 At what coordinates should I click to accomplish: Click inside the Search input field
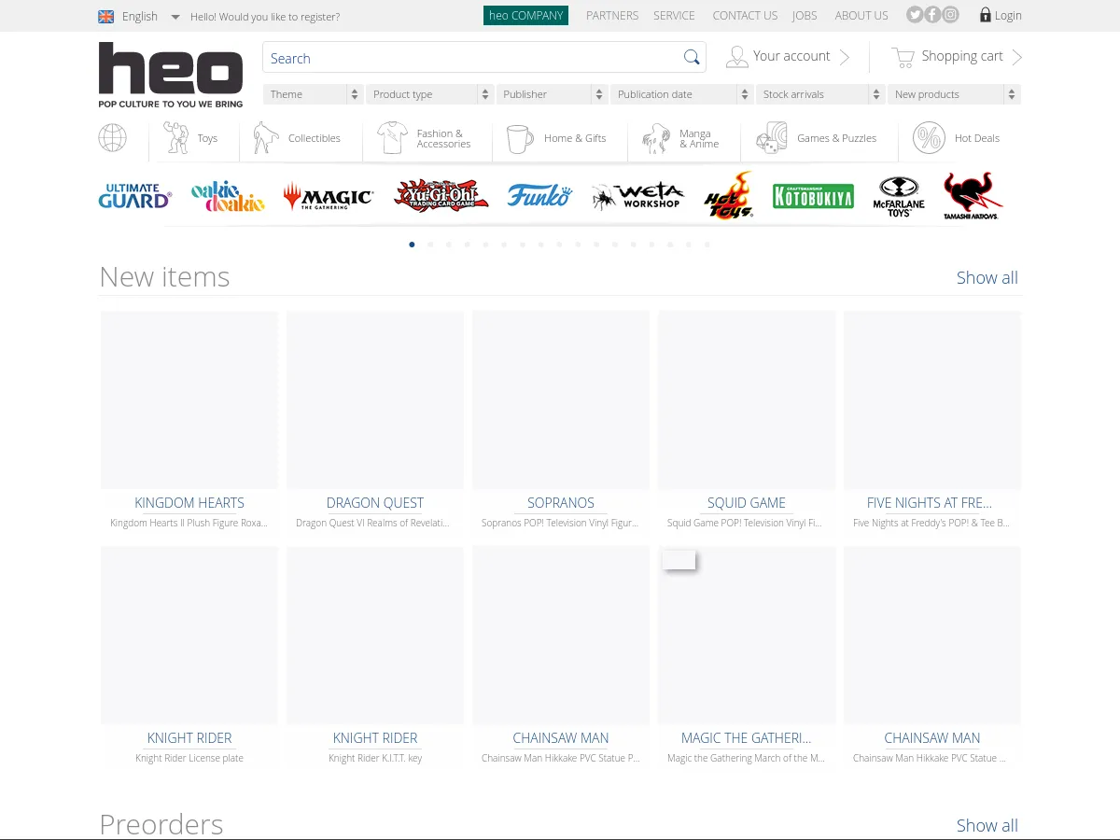467,57
